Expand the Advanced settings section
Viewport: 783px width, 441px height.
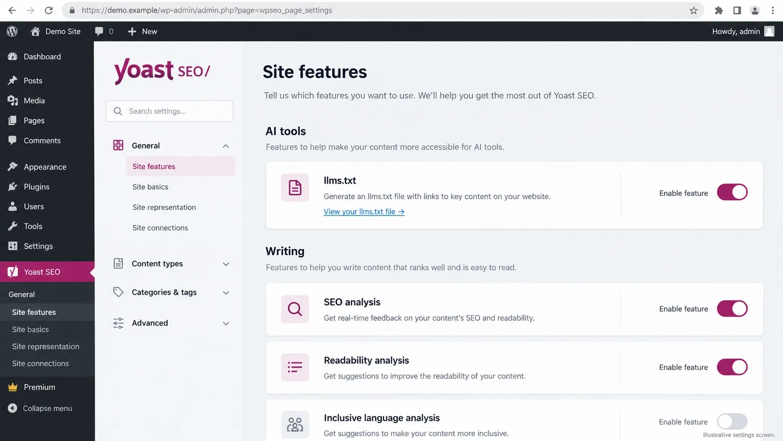[171, 323]
